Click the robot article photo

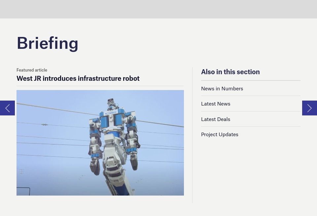point(100,143)
